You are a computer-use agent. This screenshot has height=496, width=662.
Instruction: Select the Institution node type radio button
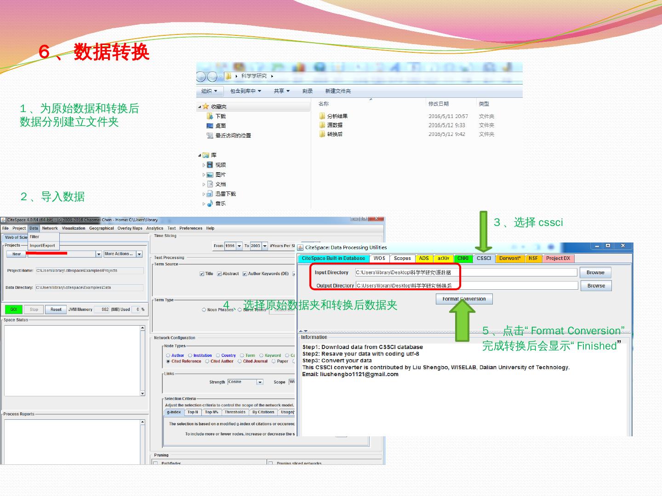pyautogui.click(x=190, y=355)
